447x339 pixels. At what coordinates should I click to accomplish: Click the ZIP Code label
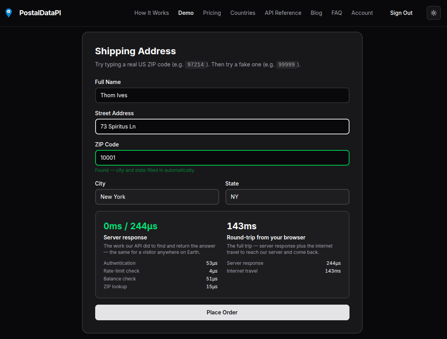107,145
